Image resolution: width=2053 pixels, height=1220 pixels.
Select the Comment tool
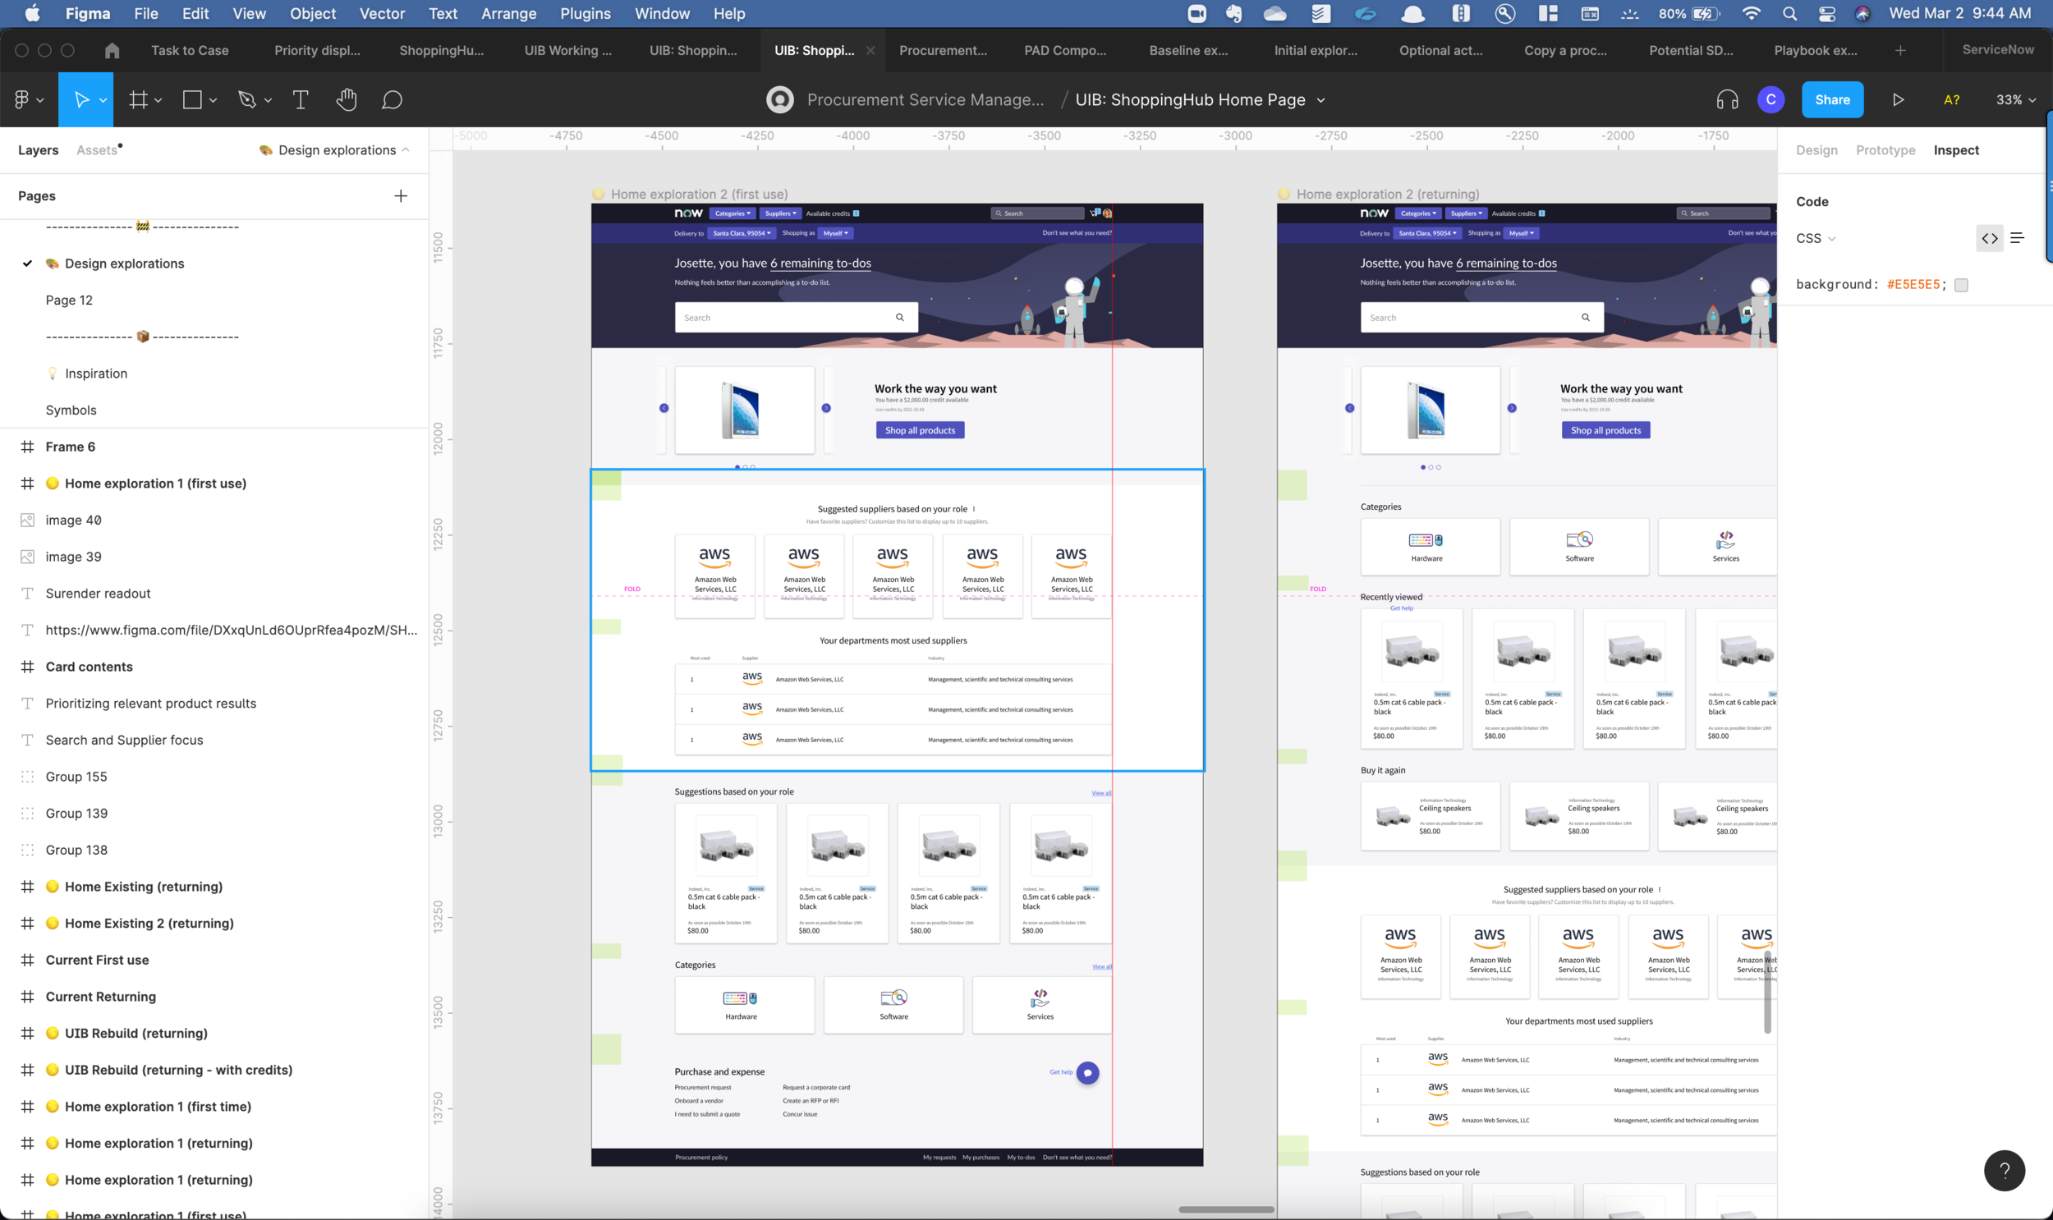click(393, 99)
